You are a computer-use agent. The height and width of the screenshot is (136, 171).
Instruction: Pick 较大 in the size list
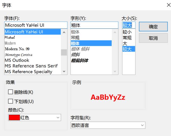(129, 49)
